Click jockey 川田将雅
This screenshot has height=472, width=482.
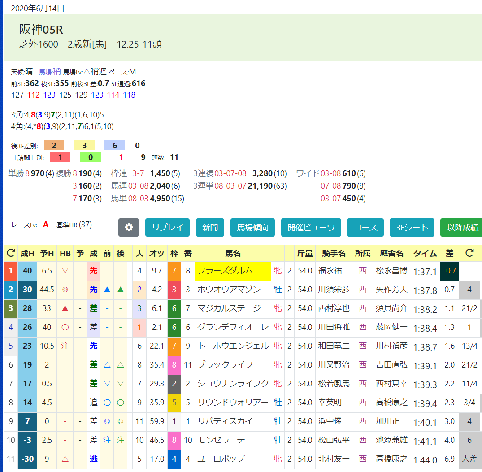(334, 327)
